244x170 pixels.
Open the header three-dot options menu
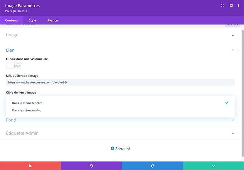(x=239, y=5)
